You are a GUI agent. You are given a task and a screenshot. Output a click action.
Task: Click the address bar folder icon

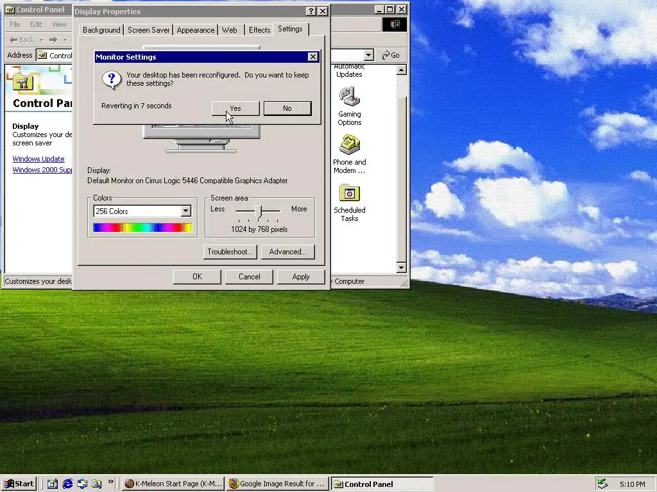coord(42,55)
